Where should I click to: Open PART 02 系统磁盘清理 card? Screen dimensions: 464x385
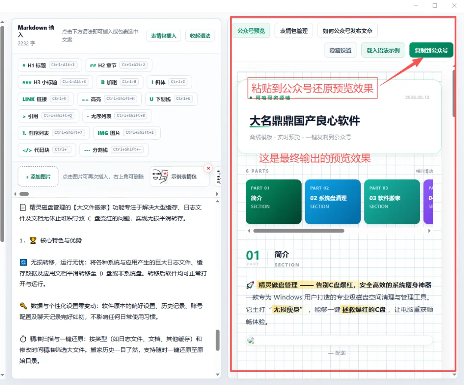(333, 202)
